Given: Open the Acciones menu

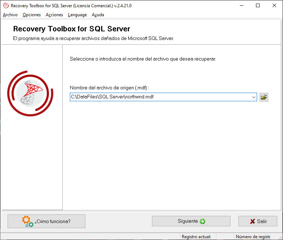Looking at the screenshot, I should pos(54,15).
